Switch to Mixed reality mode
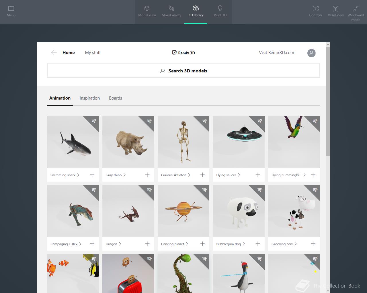 click(171, 12)
